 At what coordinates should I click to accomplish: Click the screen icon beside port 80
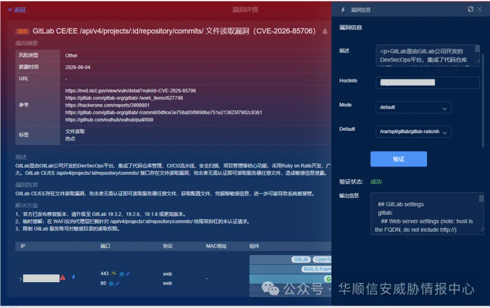pyautogui.click(x=111, y=284)
